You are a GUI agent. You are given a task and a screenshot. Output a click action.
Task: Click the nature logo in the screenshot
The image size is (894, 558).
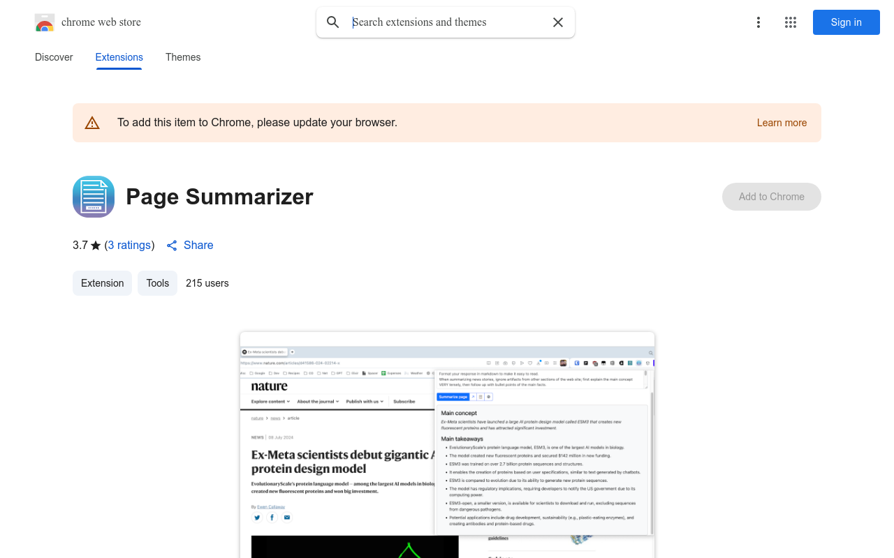coord(270,386)
